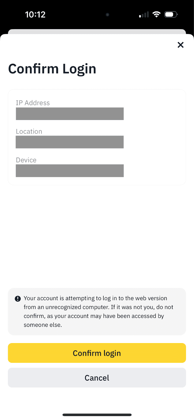
Task: Tap the cellular signal indicator
Action: 143,15
